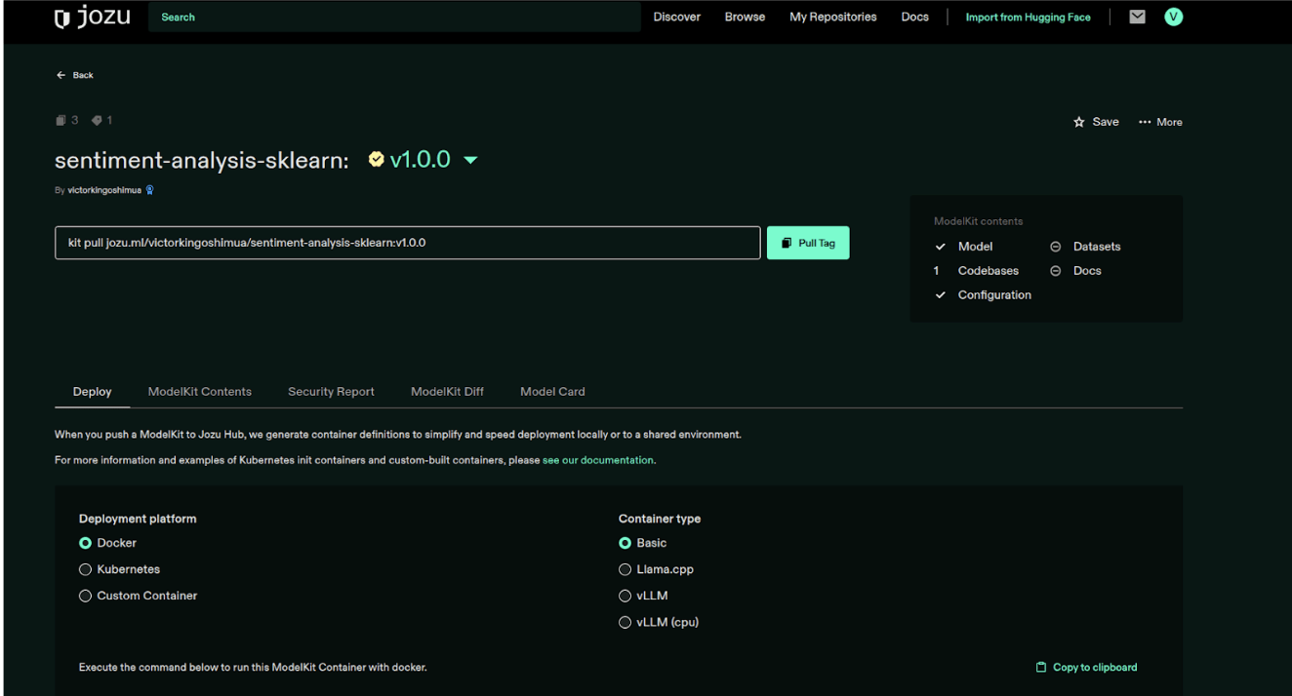Click the Jozu logo
The height and width of the screenshot is (696, 1292).
click(92, 17)
